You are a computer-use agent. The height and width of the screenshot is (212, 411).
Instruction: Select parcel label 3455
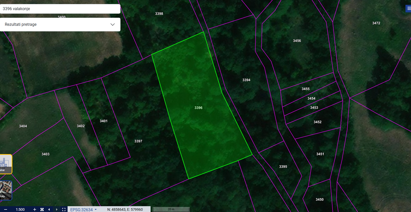pos(306,89)
